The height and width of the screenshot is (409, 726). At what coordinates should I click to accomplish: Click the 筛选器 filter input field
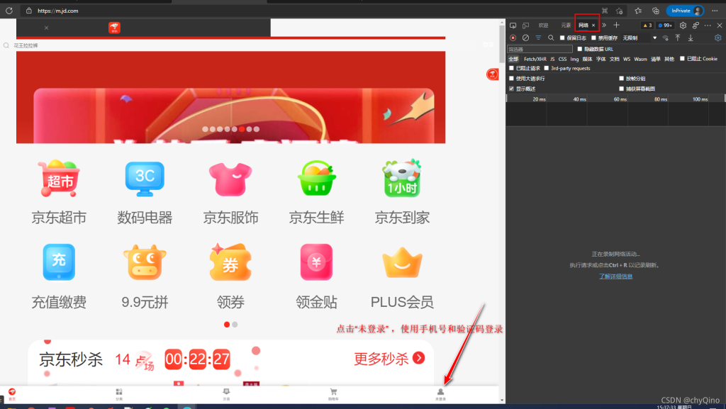pyautogui.click(x=540, y=49)
